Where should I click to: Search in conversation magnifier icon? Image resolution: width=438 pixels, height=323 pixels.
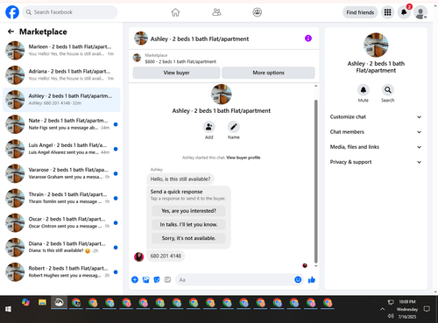388,90
